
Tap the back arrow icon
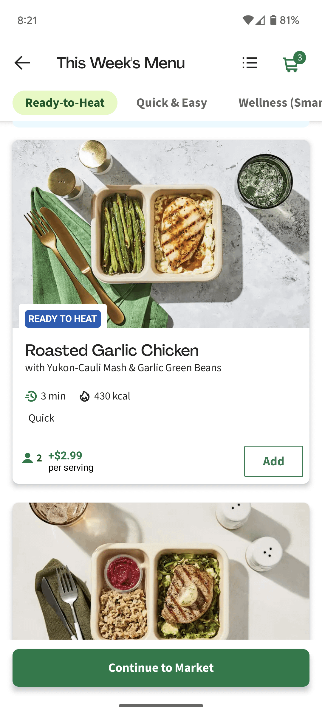pos(22,63)
